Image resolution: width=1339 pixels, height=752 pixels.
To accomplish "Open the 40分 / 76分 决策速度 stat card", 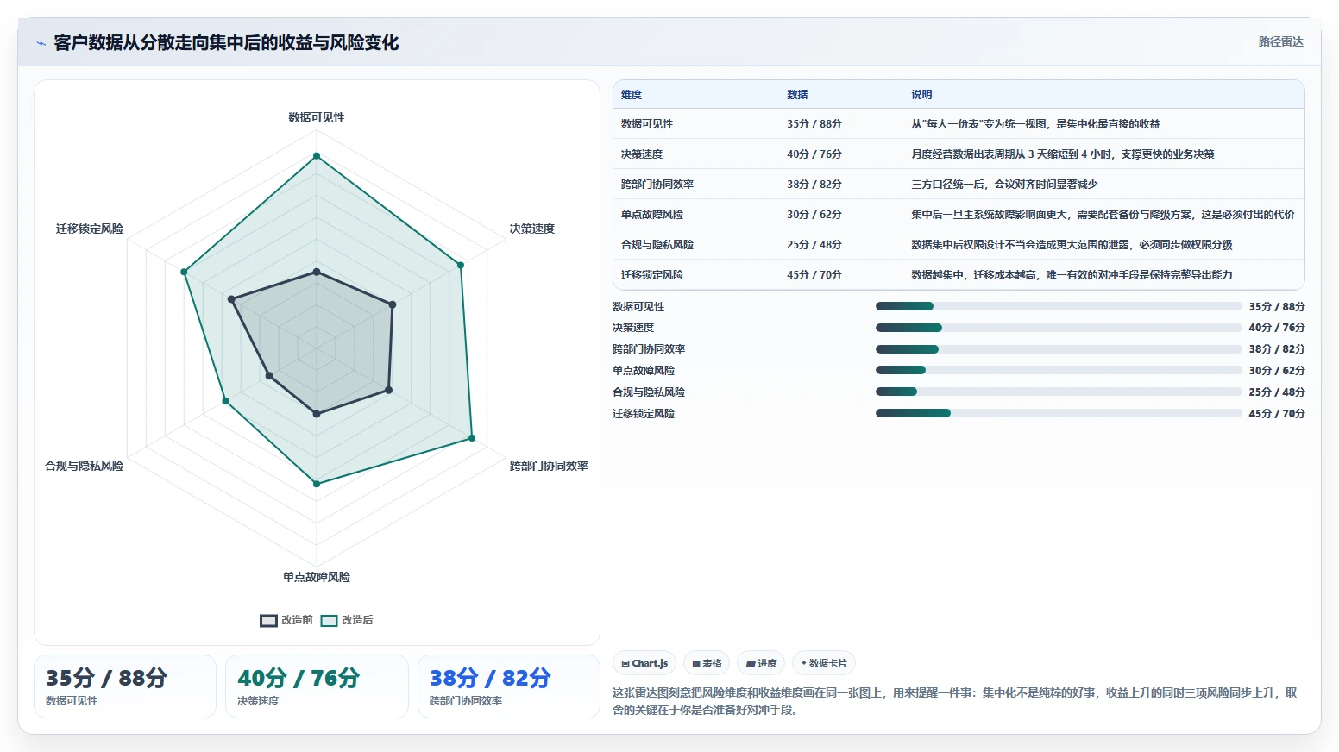I will point(317,686).
